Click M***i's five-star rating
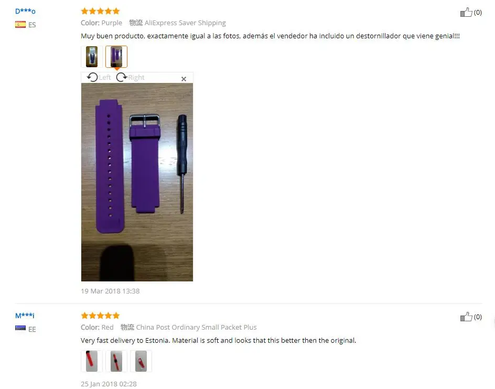This screenshot has height=389, width=495. (x=100, y=316)
